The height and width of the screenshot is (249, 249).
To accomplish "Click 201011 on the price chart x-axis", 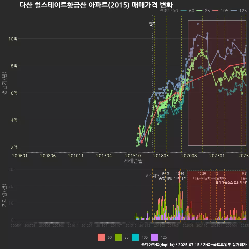I will tap(76, 156).
